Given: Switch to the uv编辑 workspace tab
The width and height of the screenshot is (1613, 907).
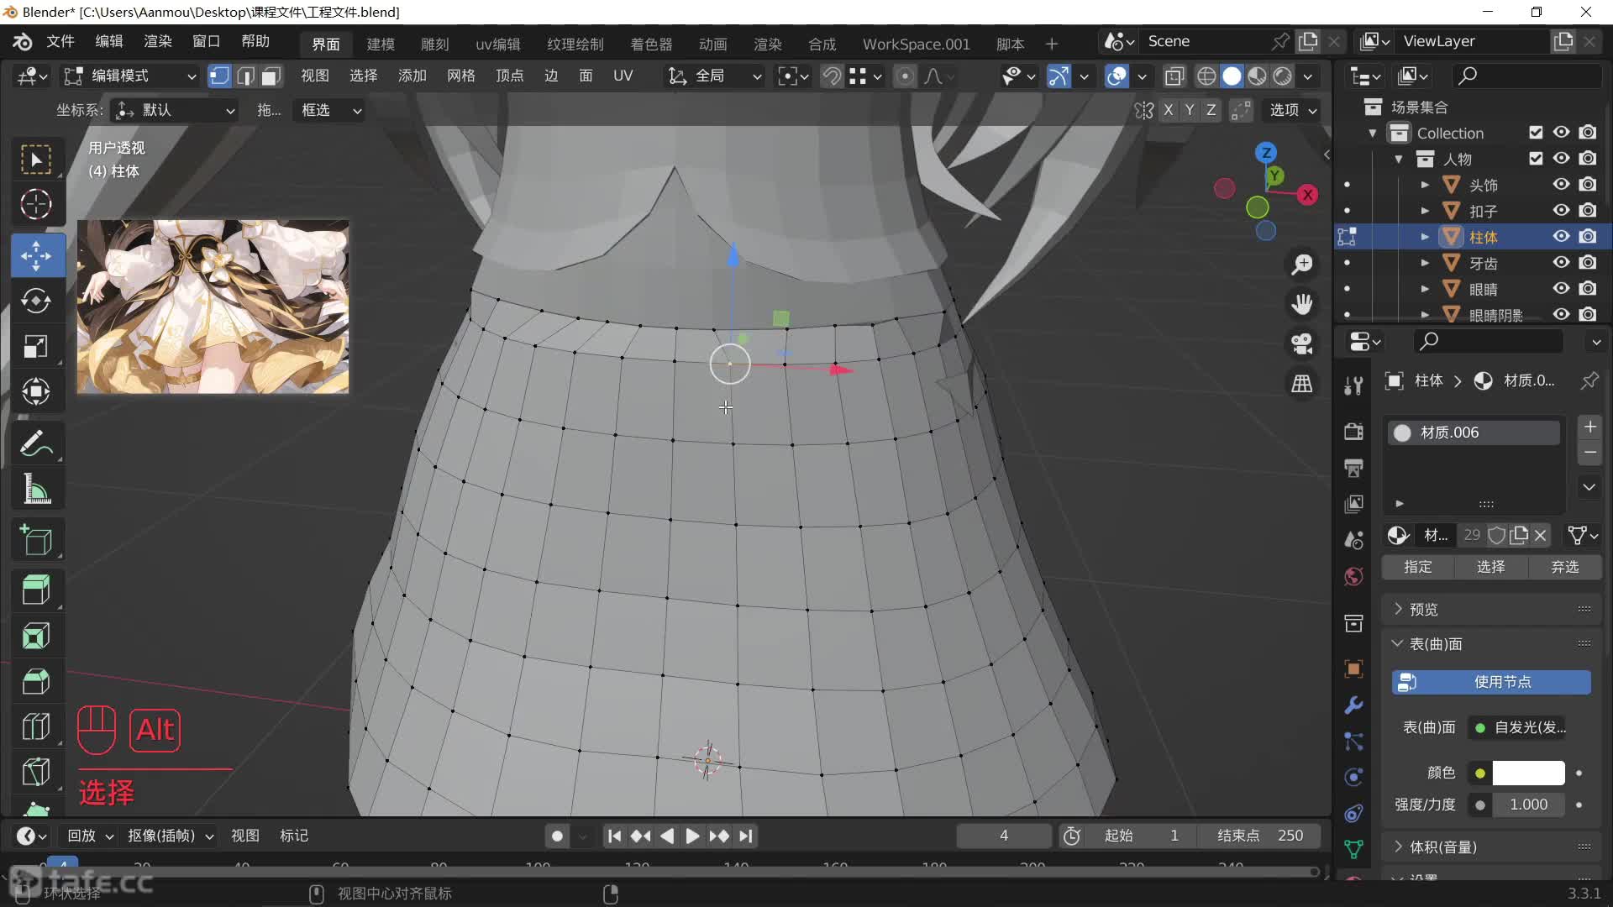Looking at the screenshot, I should coord(498,44).
